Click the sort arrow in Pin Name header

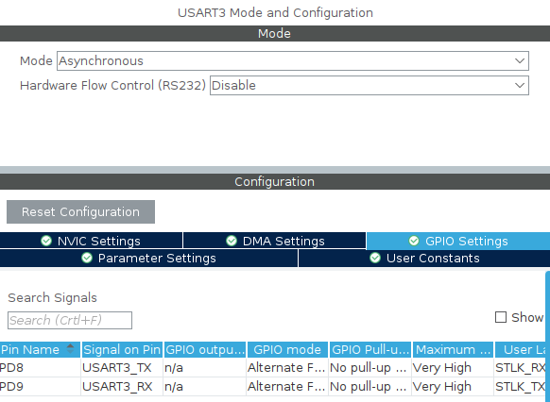70,349
